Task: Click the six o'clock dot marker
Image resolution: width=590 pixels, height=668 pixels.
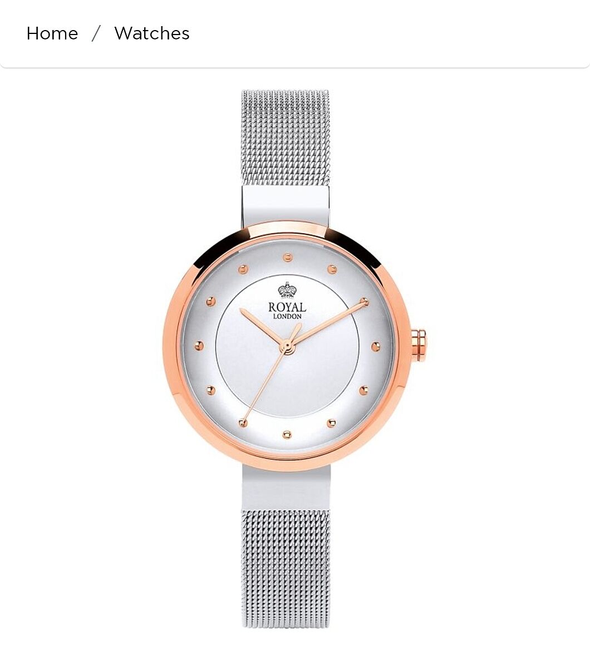Action: pos(287,434)
